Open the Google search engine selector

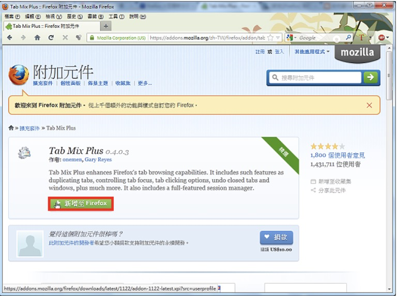[x=291, y=38]
